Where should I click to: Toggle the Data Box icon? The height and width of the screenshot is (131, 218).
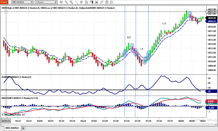pos(87,2)
